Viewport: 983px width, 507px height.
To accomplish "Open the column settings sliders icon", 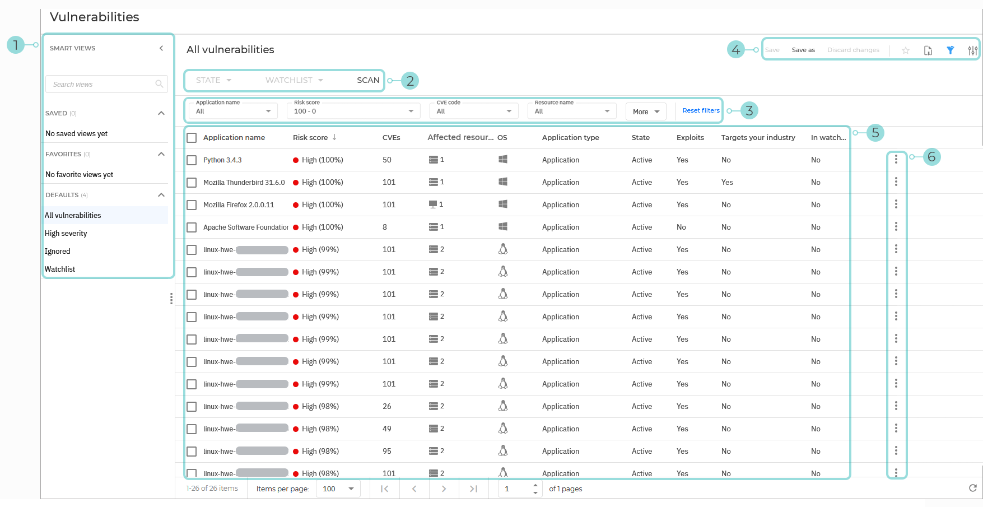I will 972,50.
